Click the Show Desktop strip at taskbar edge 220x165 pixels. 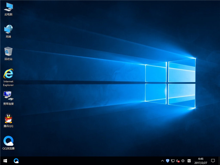click(x=219, y=161)
